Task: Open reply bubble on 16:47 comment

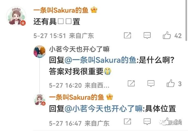Action: click(x=147, y=121)
